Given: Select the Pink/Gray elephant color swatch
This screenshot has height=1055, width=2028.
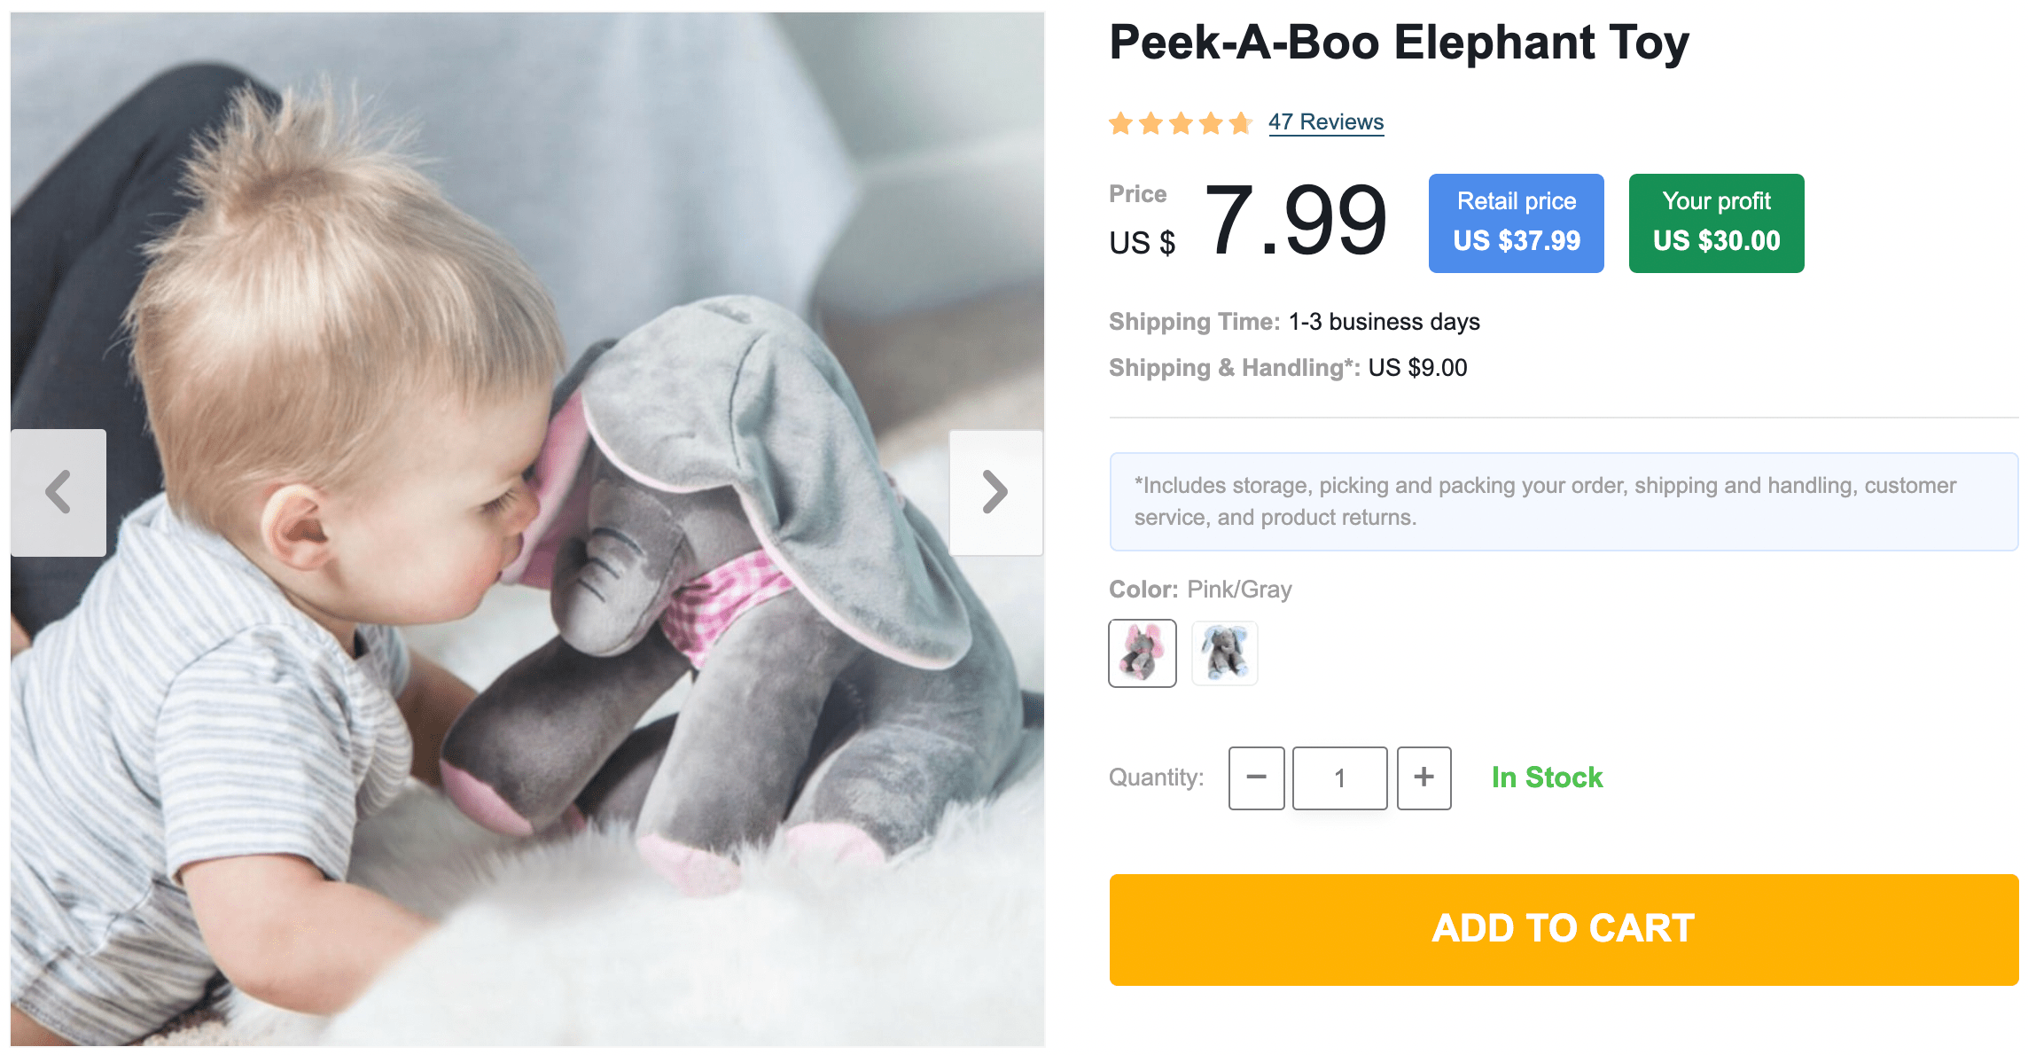Looking at the screenshot, I should tap(1143, 653).
